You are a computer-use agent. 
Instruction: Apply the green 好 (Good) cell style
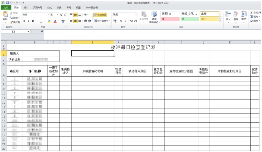[x=189, y=19]
